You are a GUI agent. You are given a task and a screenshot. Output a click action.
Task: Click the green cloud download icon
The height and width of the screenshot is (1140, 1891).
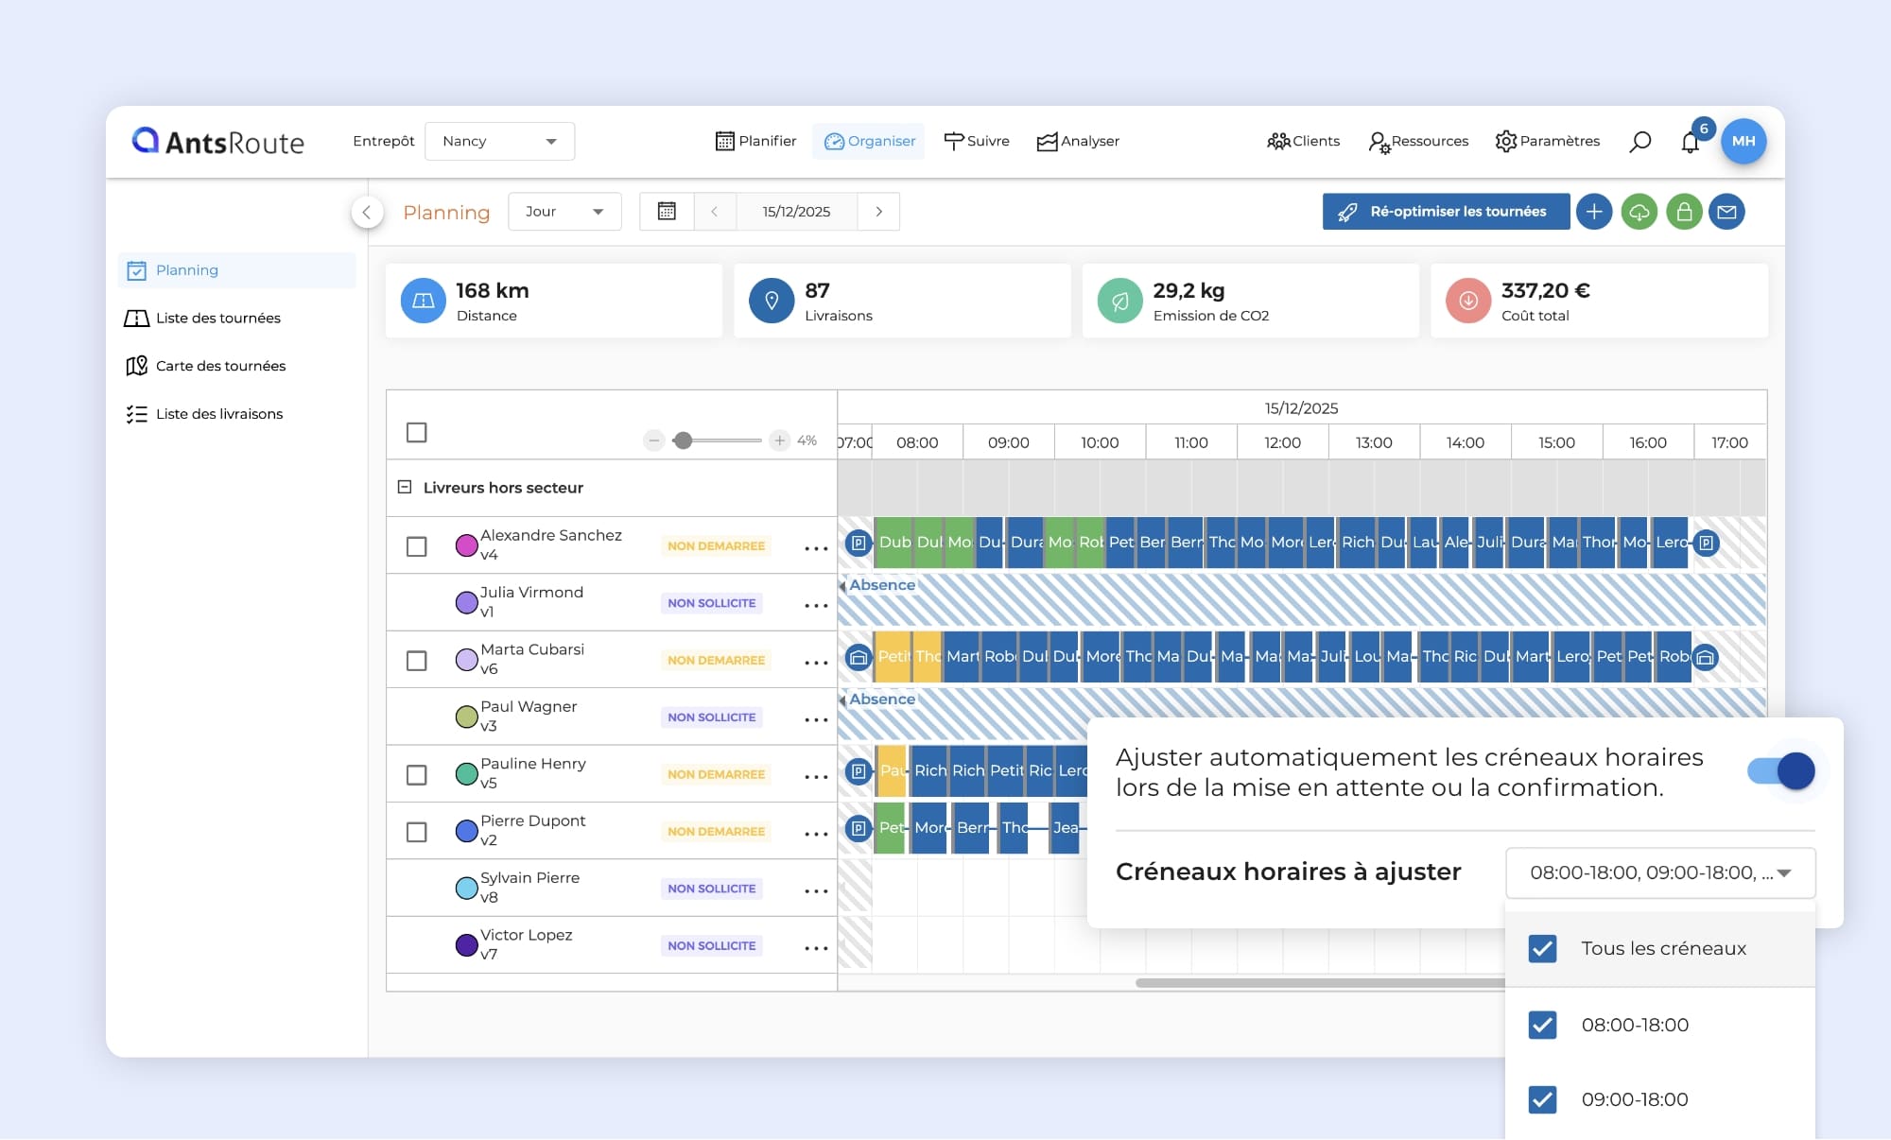coord(1639,212)
